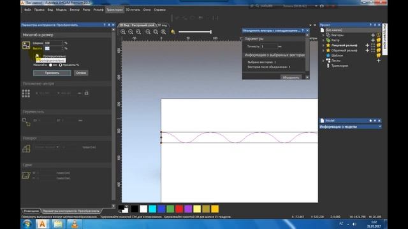The height and width of the screenshot is (229, 408).
Task: Expand the Обратный рельеф tree node
Action: click(323, 50)
